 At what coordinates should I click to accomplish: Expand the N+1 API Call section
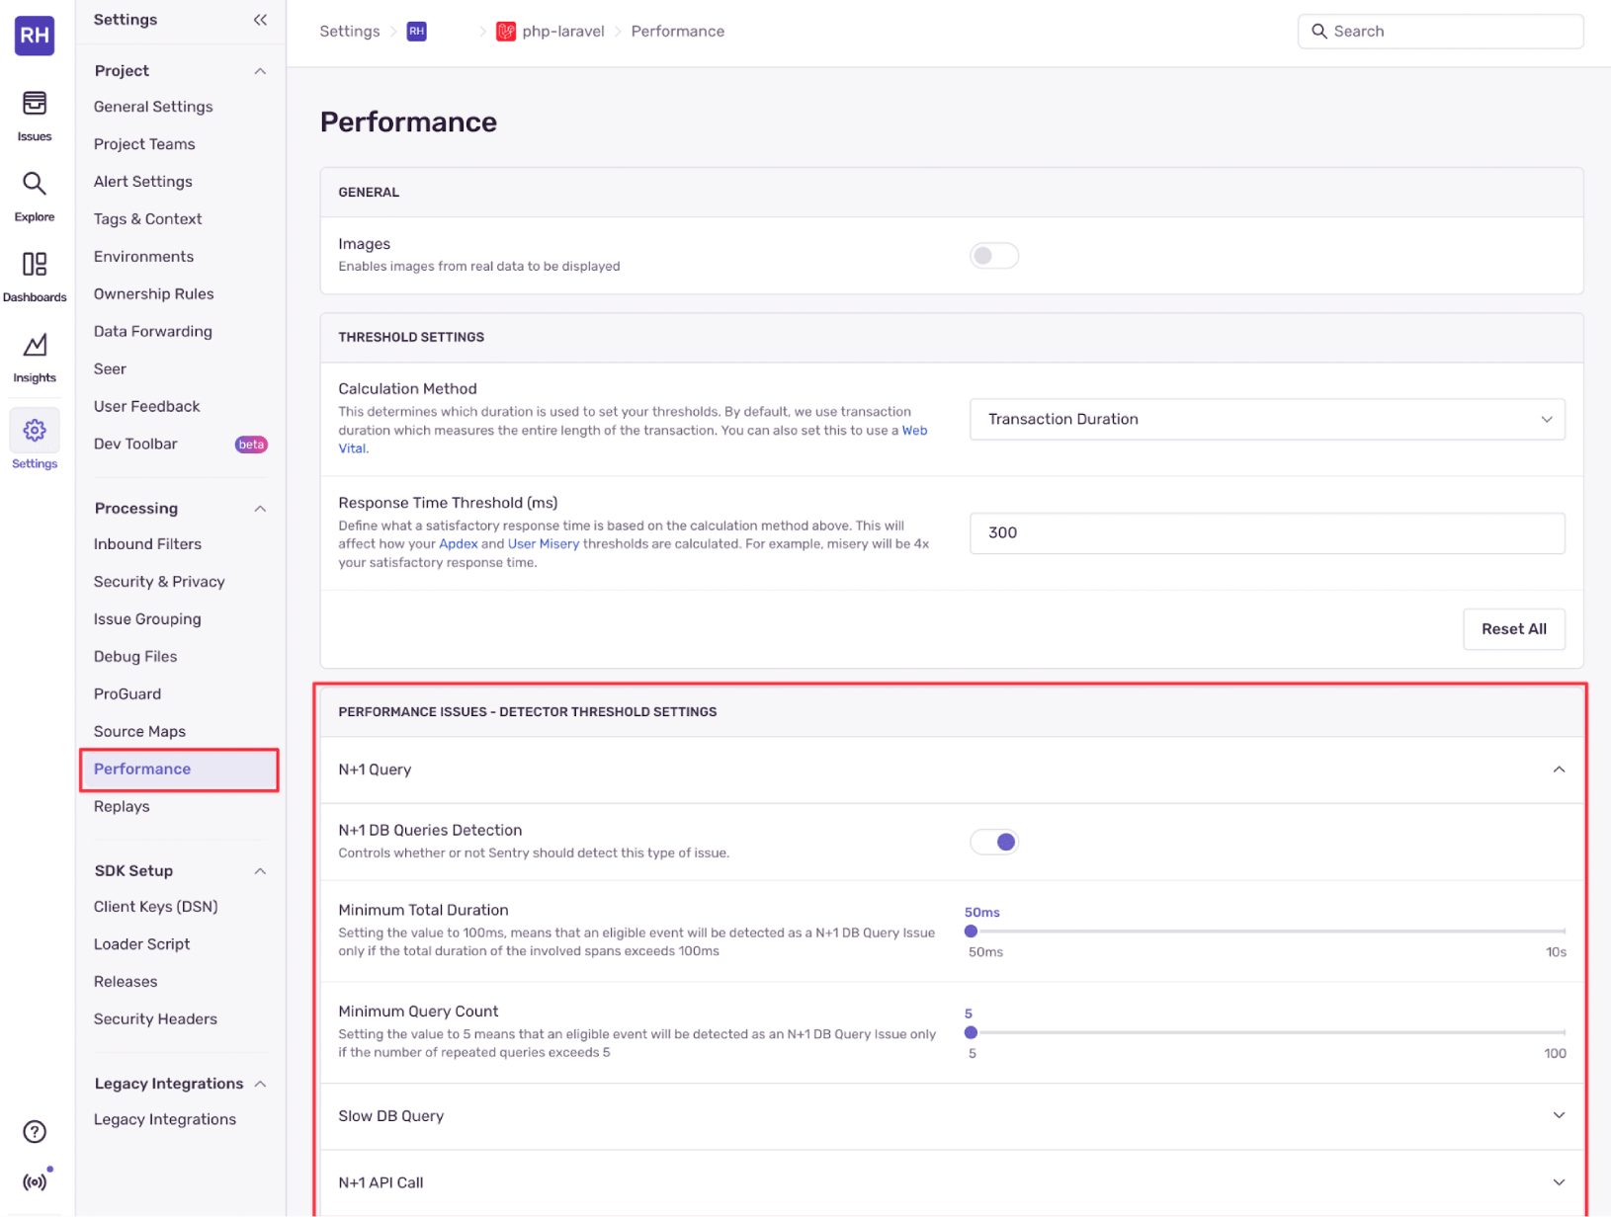(x=952, y=1182)
